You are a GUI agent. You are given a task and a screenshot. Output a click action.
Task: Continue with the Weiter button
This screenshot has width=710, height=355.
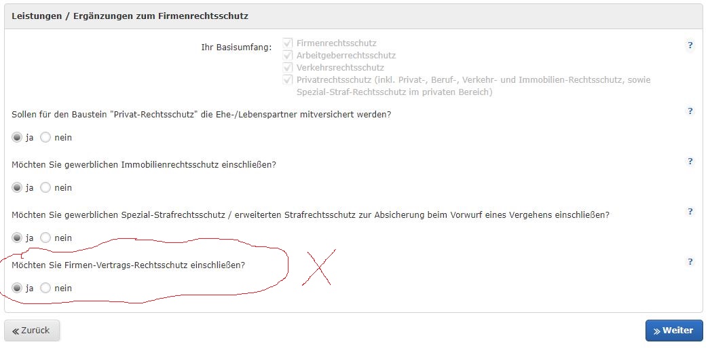pos(674,331)
